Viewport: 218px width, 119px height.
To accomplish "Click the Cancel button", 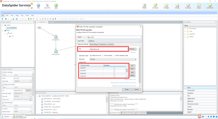I will (136, 90).
